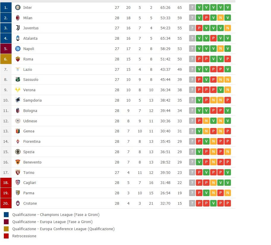Click the Crotone club crest icon

18,203
